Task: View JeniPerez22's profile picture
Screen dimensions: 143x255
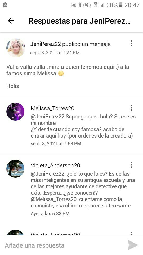Action: coord(16,48)
